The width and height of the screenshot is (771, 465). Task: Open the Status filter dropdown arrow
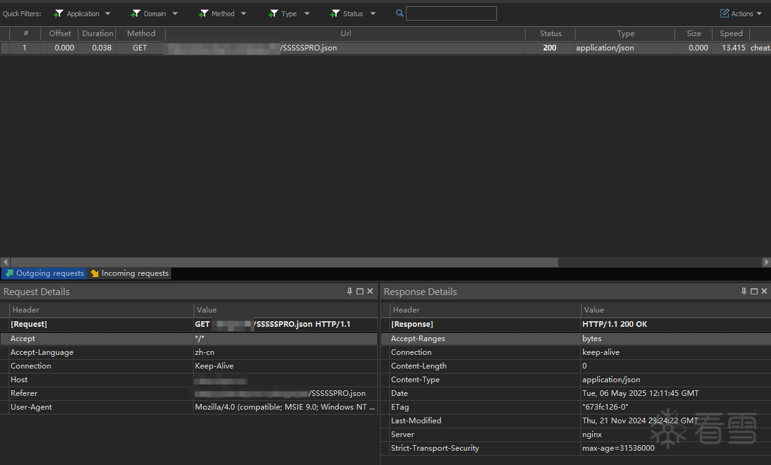(373, 14)
